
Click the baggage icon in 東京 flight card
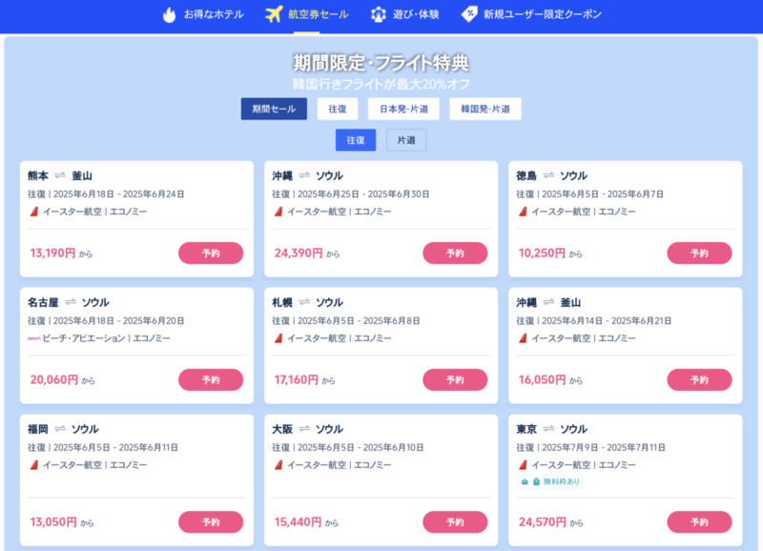point(536,482)
